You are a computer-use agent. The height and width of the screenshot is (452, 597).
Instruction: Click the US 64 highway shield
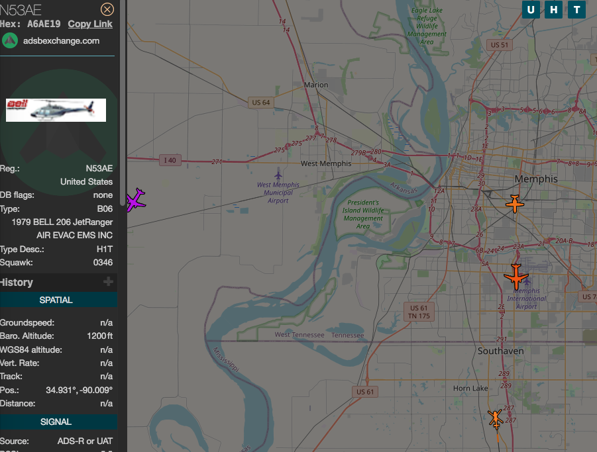261,103
